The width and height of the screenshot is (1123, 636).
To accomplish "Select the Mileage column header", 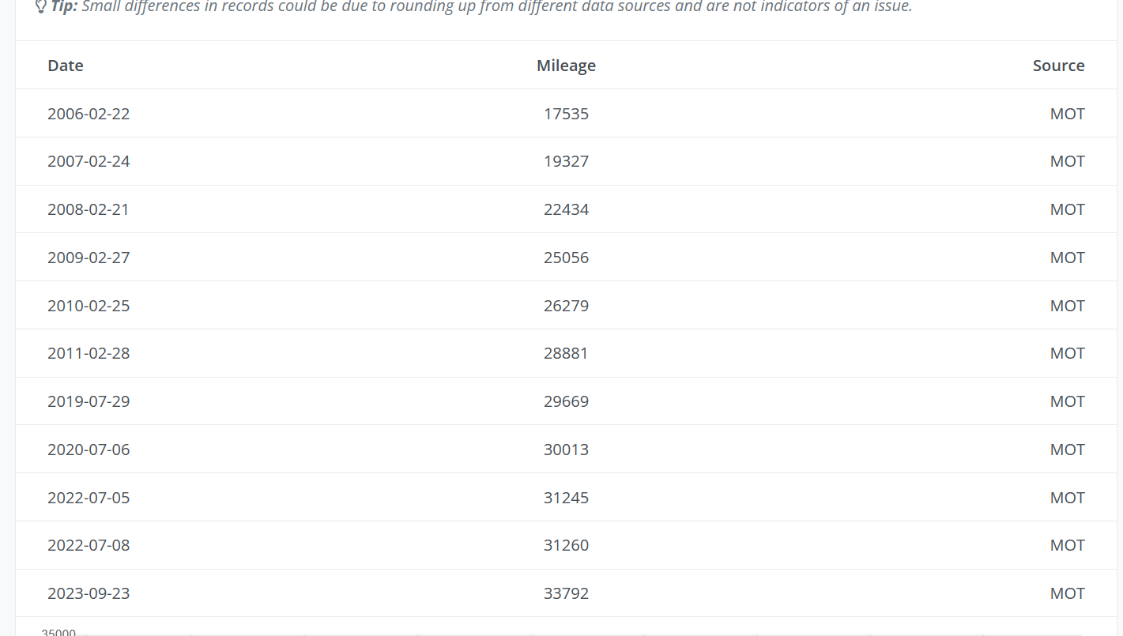I will [566, 66].
